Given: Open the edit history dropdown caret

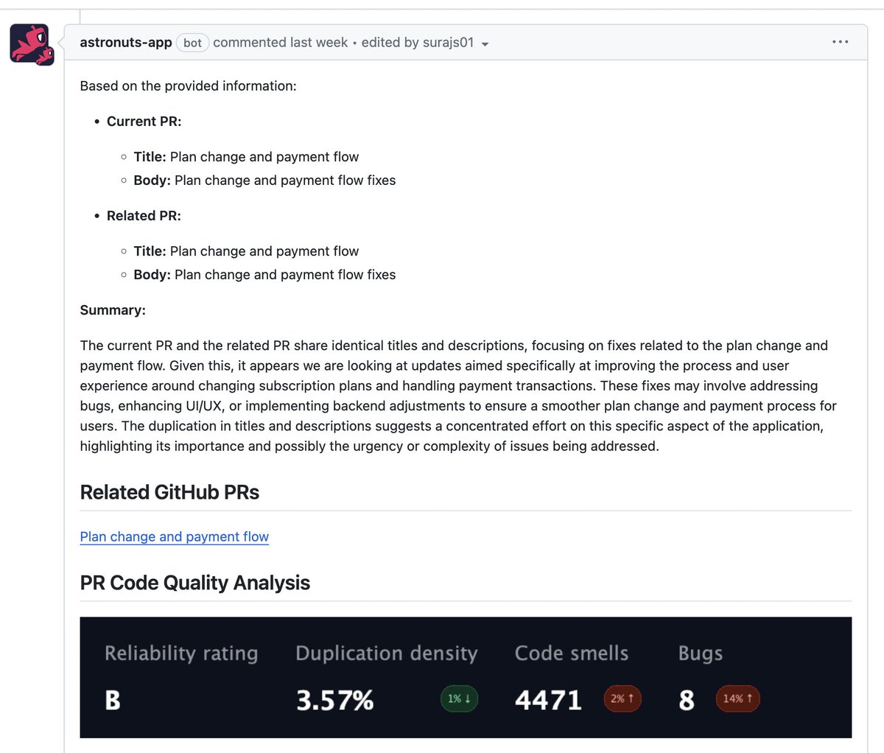Looking at the screenshot, I should [485, 43].
